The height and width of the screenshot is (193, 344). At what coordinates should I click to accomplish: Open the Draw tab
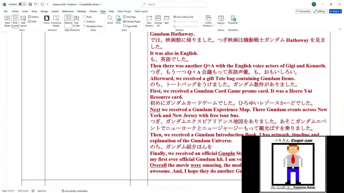click(x=34, y=11)
